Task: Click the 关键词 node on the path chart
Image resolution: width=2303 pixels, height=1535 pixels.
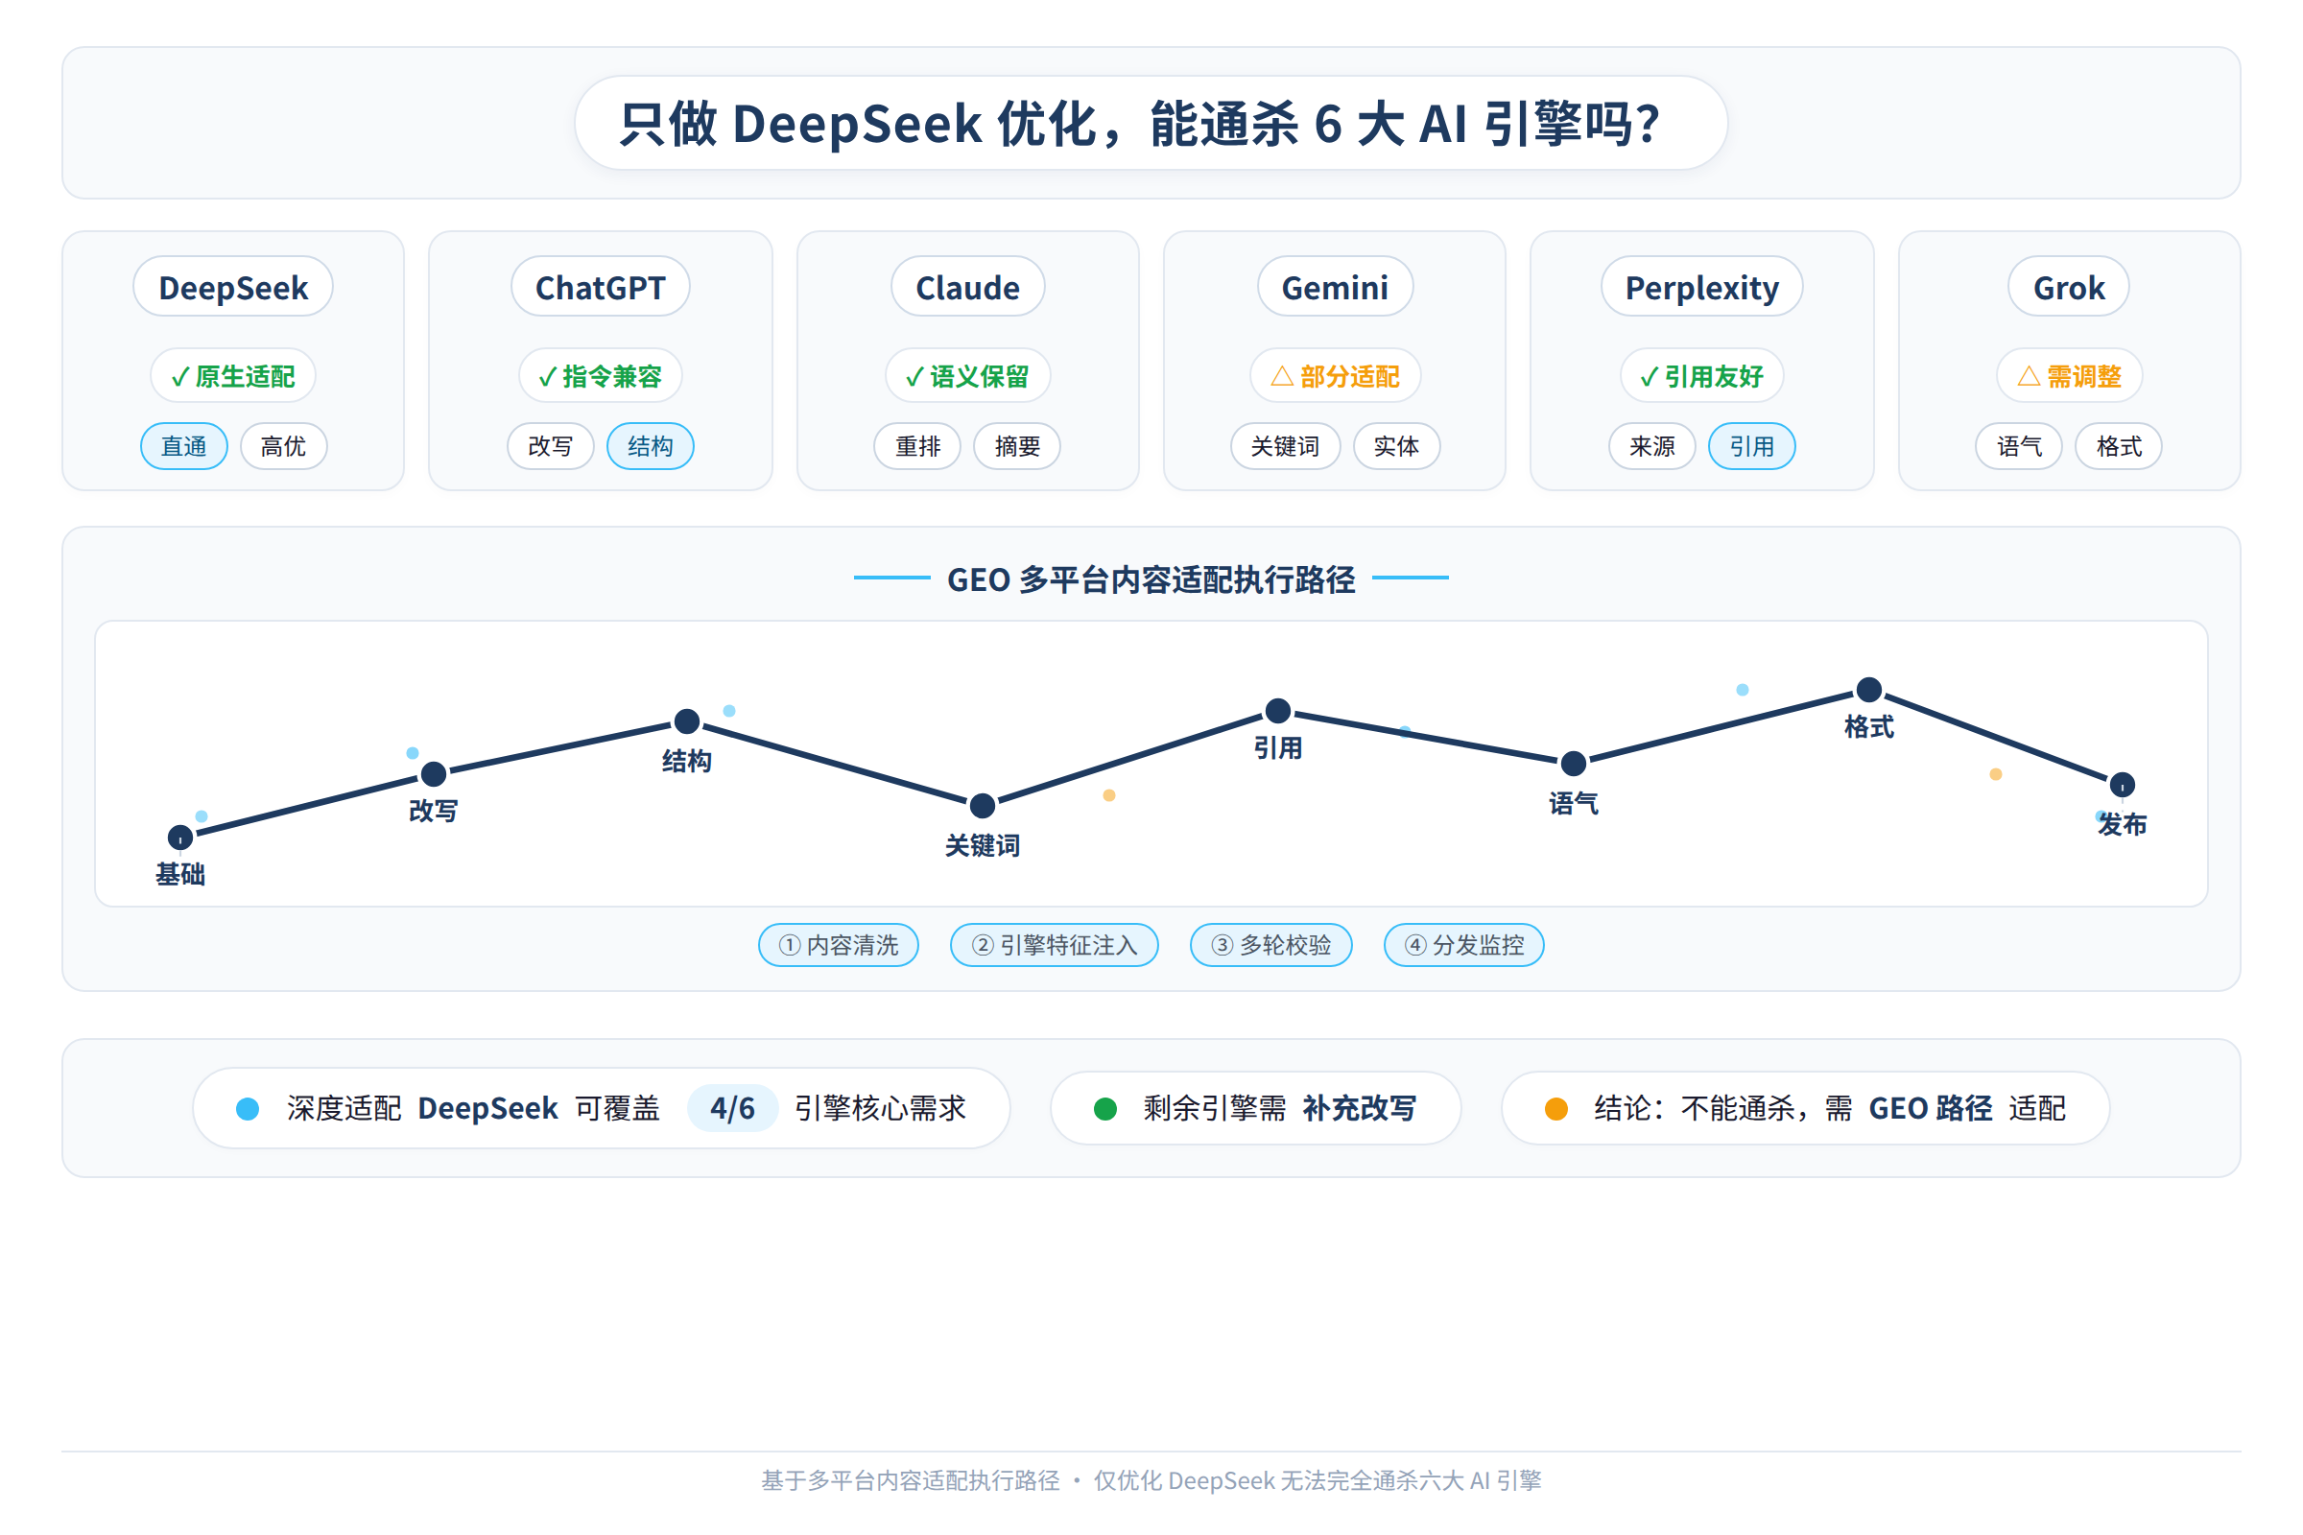Action: point(983,806)
